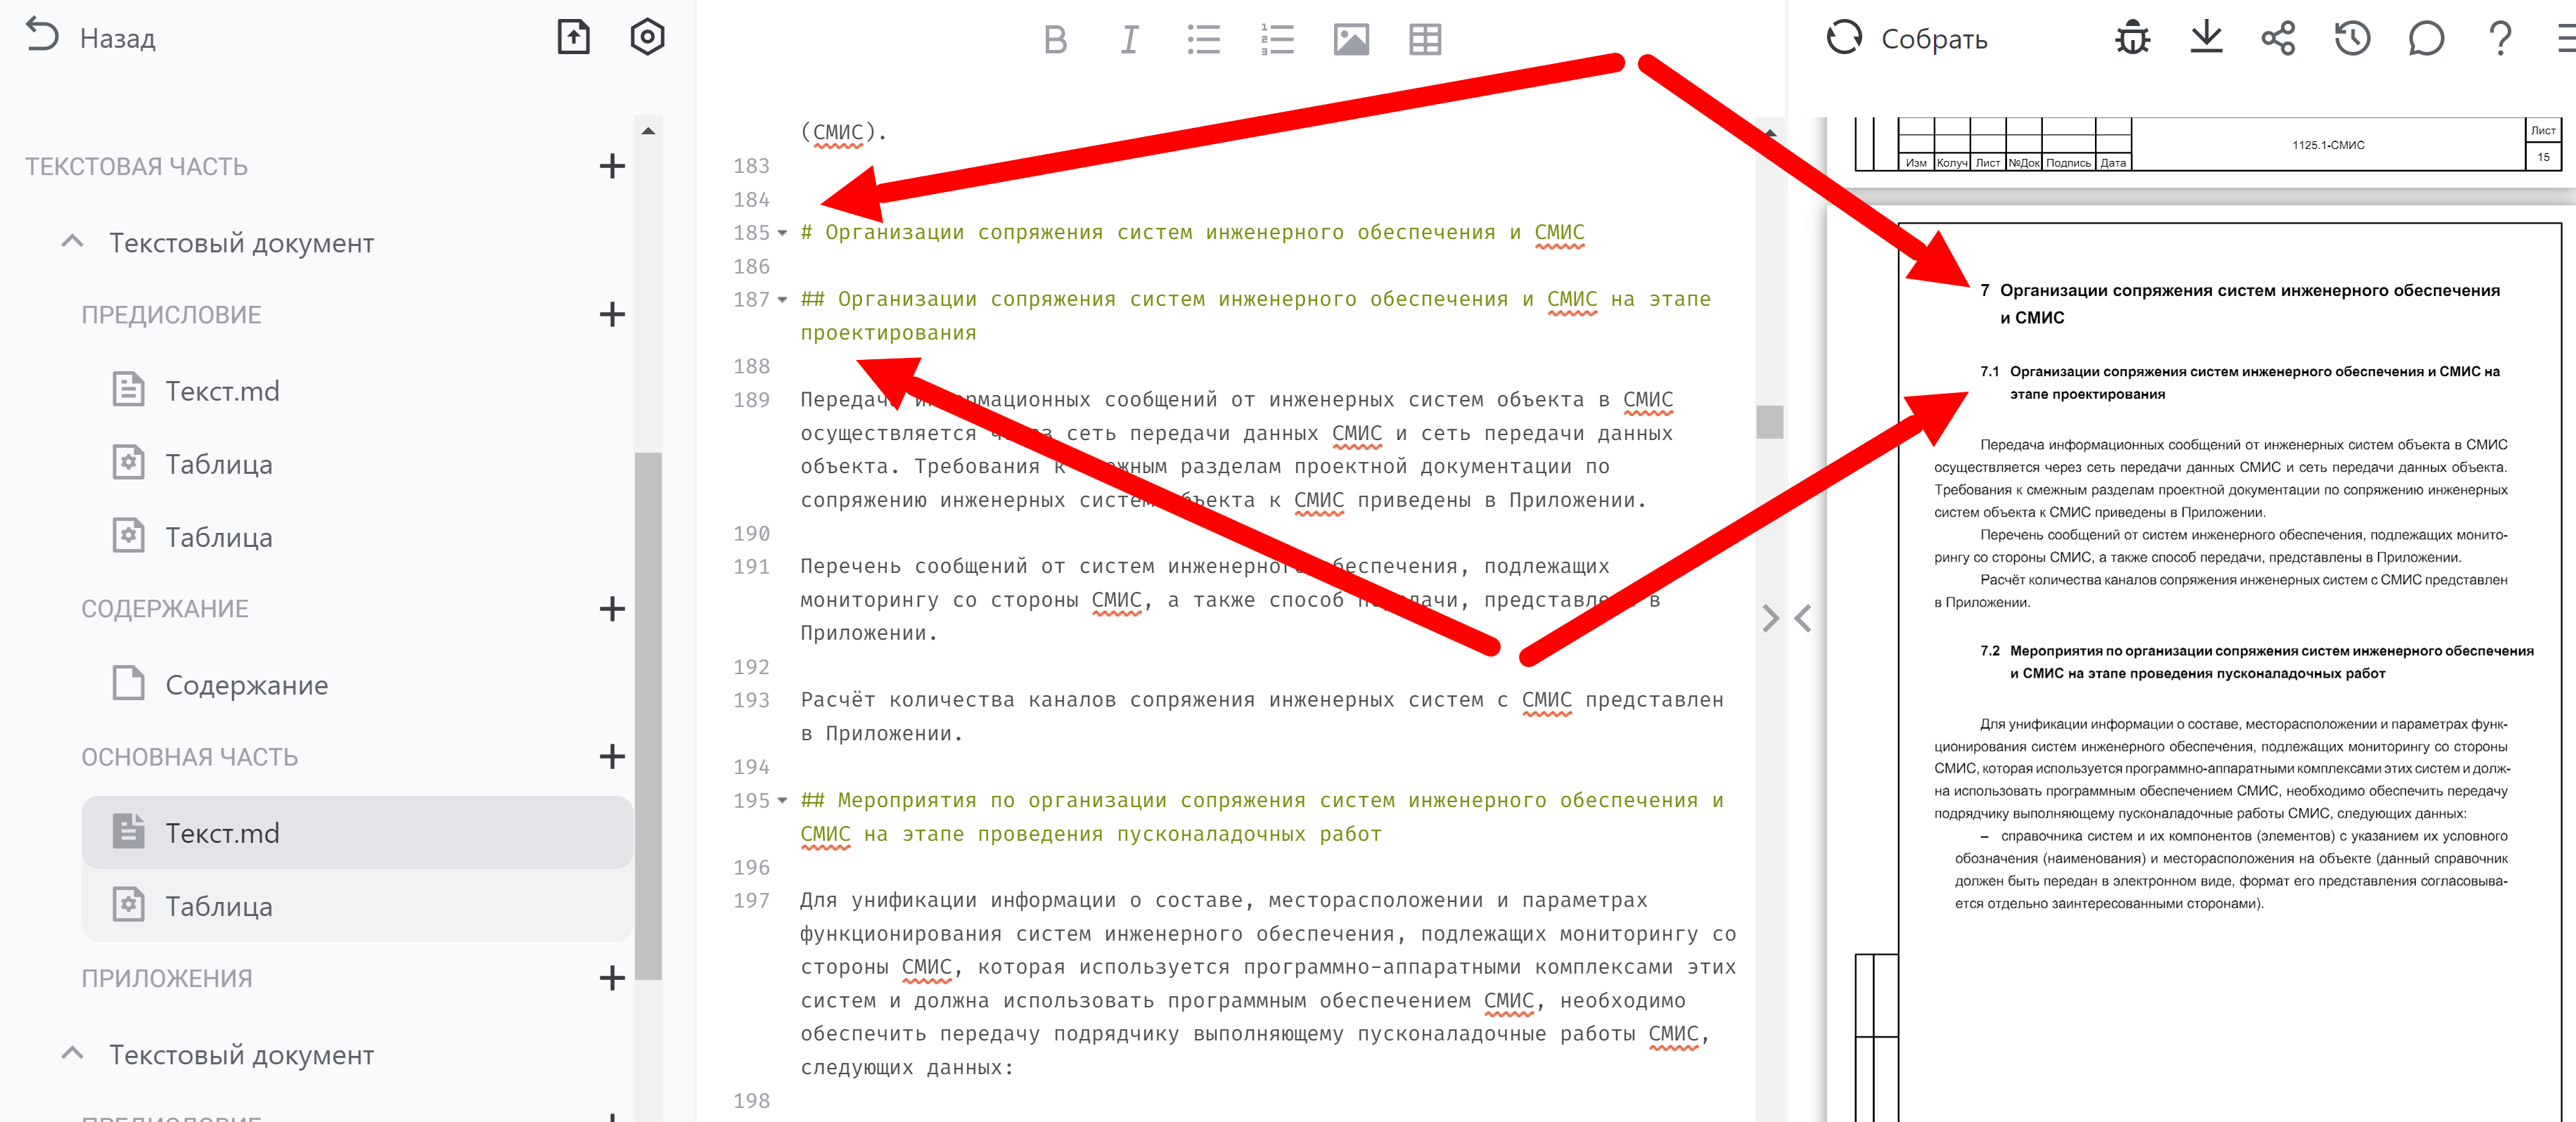Click the sidebar vertical scrollbar thumb
Screen dimensions: 2576x1122
click(x=648, y=715)
